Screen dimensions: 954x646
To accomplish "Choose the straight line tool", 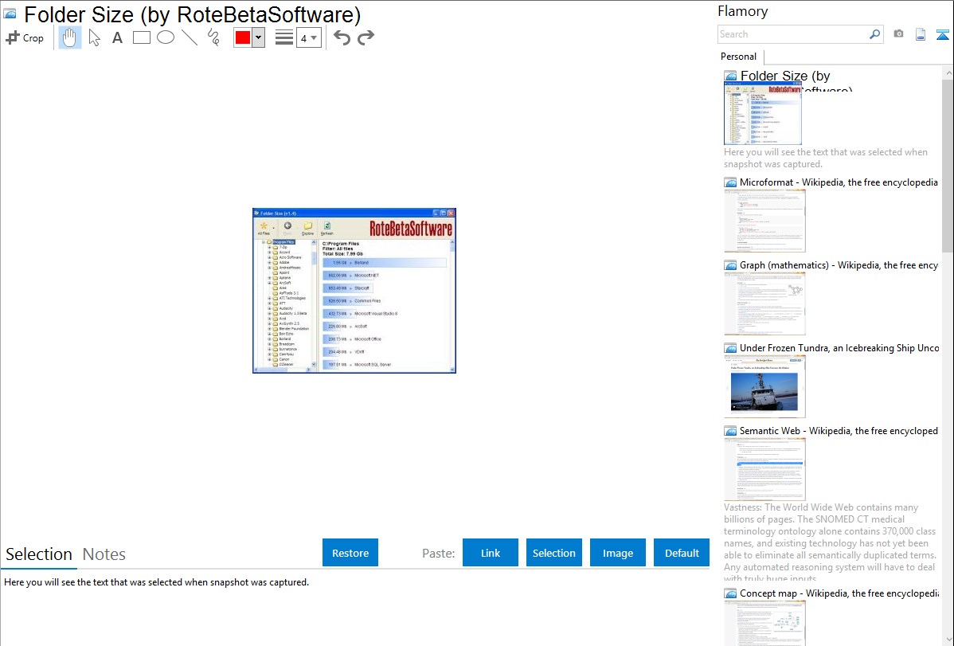I will click(190, 37).
